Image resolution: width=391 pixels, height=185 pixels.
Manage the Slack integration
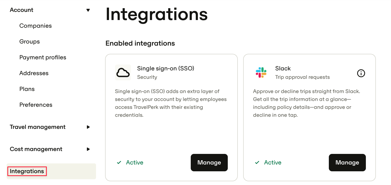click(x=347, y=163)
